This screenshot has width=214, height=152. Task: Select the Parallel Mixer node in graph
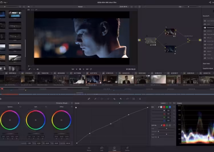point(189,40)
